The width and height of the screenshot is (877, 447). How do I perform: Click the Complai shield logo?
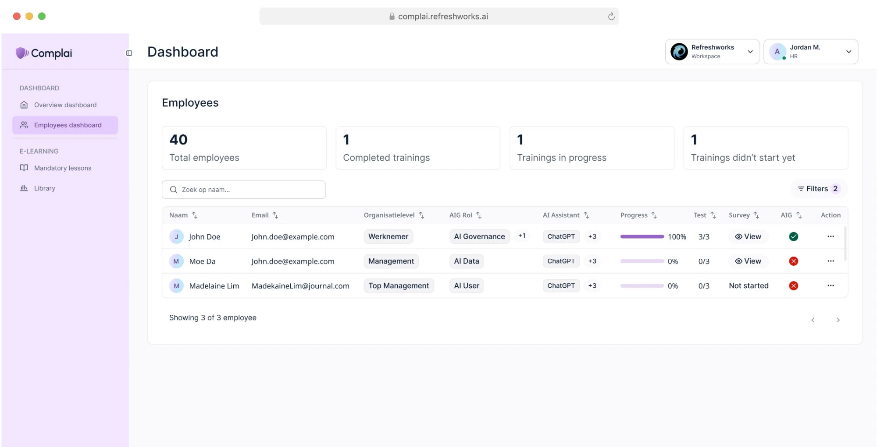coord(21,53)
